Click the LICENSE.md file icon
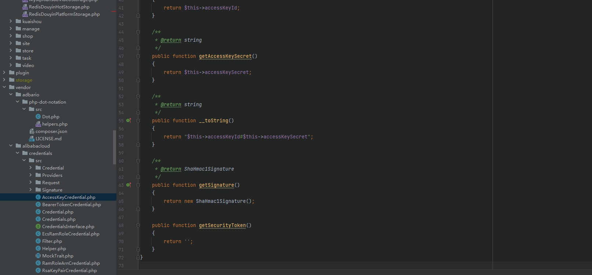Screen dimensions: 592x275 coord(32,138)
